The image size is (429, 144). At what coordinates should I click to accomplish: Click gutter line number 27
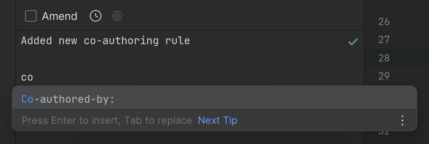coord(384,40)
